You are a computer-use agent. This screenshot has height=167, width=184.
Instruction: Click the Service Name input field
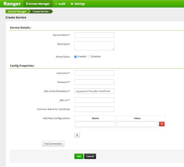pyautogui.click(x=94, y=35)
